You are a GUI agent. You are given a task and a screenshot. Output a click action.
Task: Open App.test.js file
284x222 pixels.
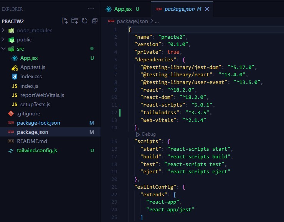(33, 67)
